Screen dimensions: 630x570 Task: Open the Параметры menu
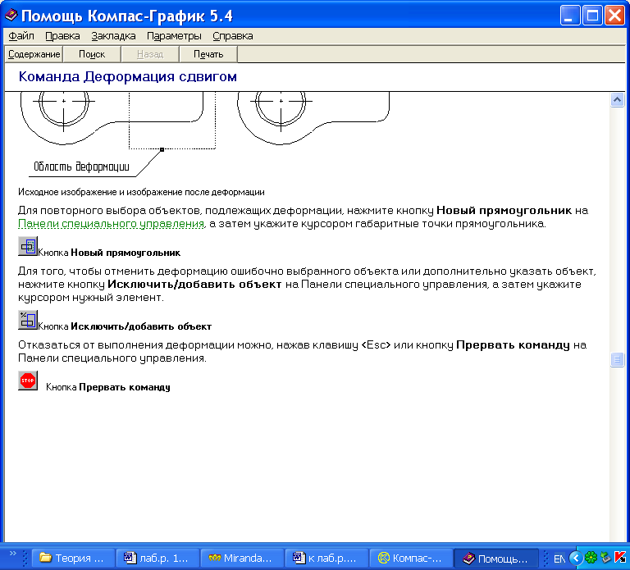click(174, 36)
